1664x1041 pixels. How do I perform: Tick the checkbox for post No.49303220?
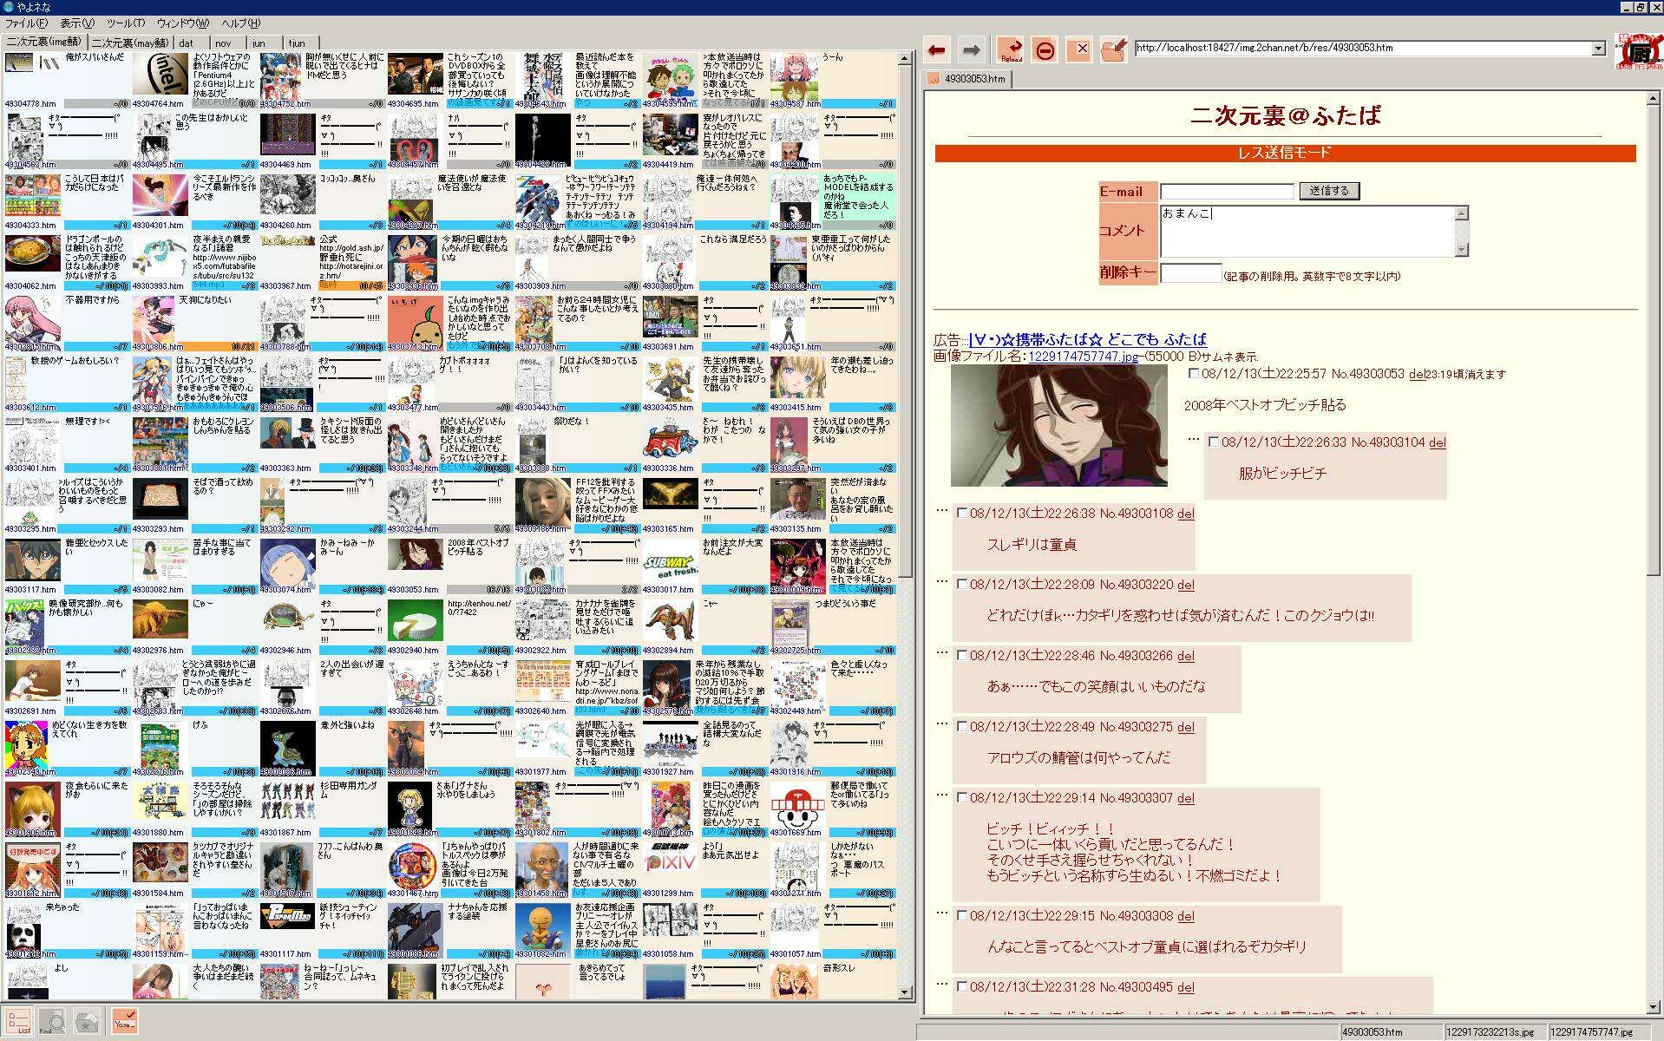coord(961,584)
